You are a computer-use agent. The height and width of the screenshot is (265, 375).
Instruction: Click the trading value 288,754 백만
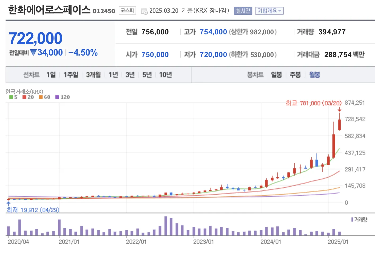(x=344, y=55)
